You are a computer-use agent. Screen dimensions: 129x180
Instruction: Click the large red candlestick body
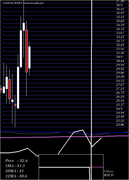[x=27, y=51]
